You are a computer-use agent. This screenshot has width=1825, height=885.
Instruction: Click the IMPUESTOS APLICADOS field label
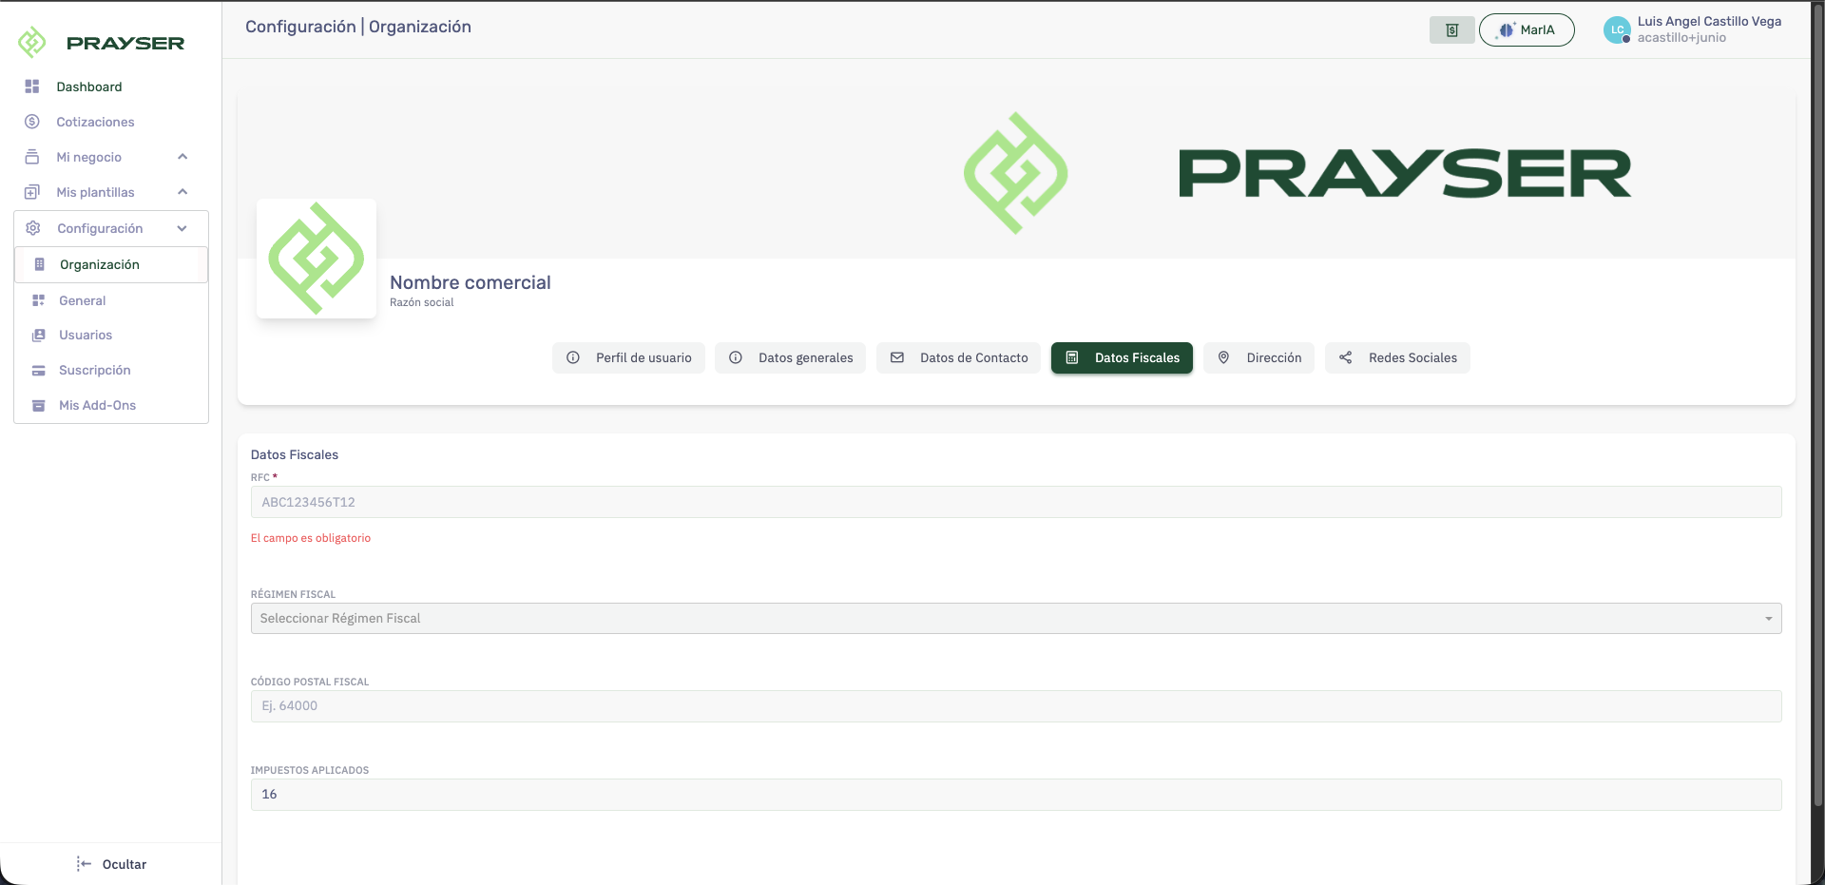tap(310, 770)
